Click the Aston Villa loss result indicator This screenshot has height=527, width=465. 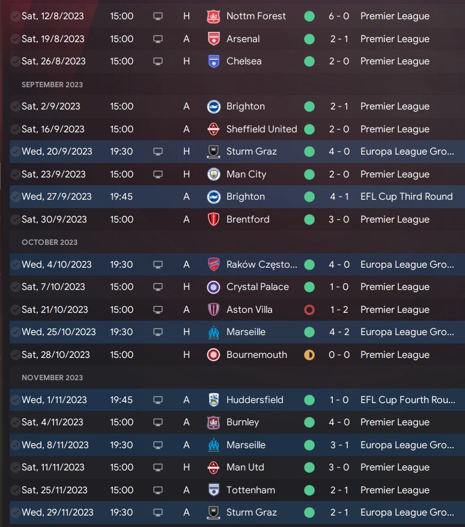coord(309,310)
